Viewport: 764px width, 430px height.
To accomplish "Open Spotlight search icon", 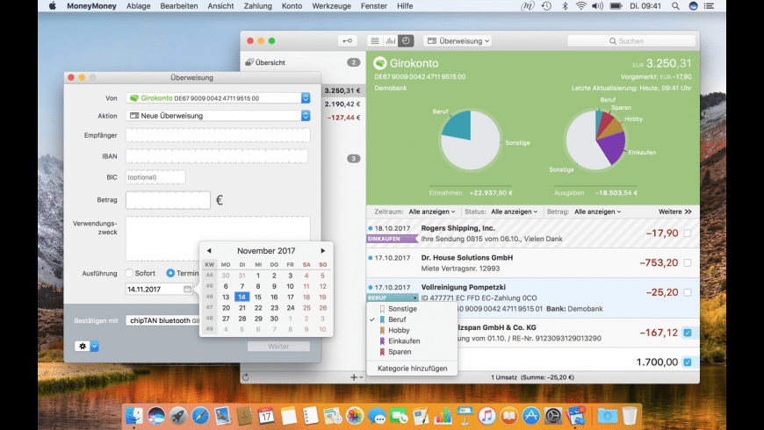I will [675, 6].
